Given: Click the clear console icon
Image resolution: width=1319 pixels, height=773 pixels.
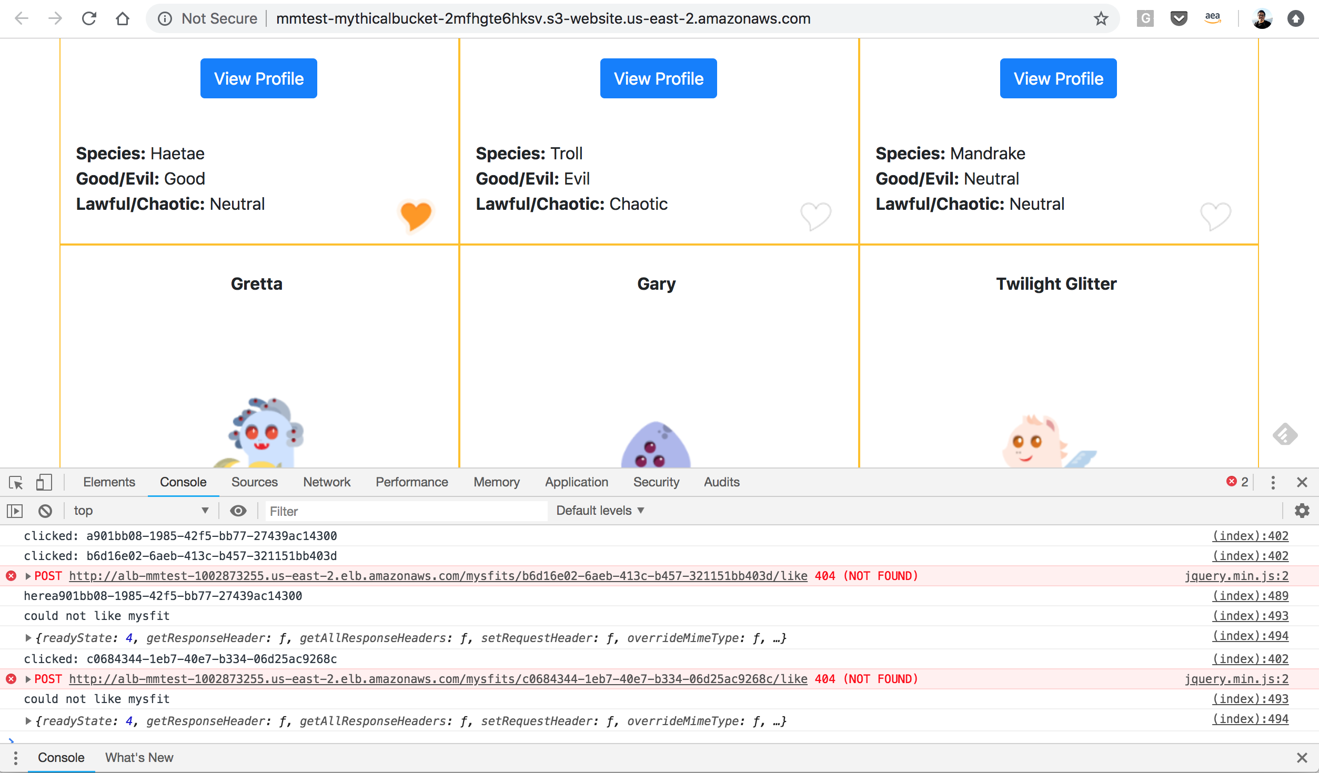Looking at the screenshot, I should click(x=45, y=510).
